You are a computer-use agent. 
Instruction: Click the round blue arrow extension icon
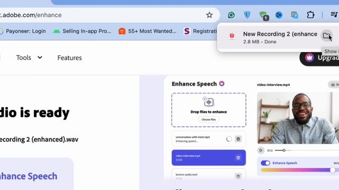279,15
